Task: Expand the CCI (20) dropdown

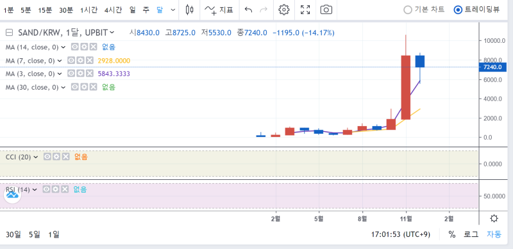Action: 36,157
